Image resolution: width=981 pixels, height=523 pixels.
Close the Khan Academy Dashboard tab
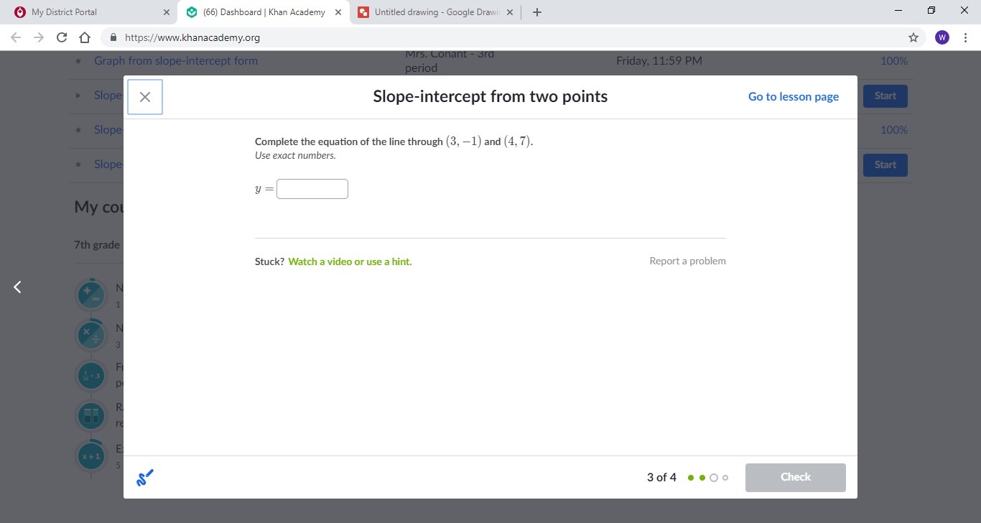pyautogui.click(x=338, y=12)
